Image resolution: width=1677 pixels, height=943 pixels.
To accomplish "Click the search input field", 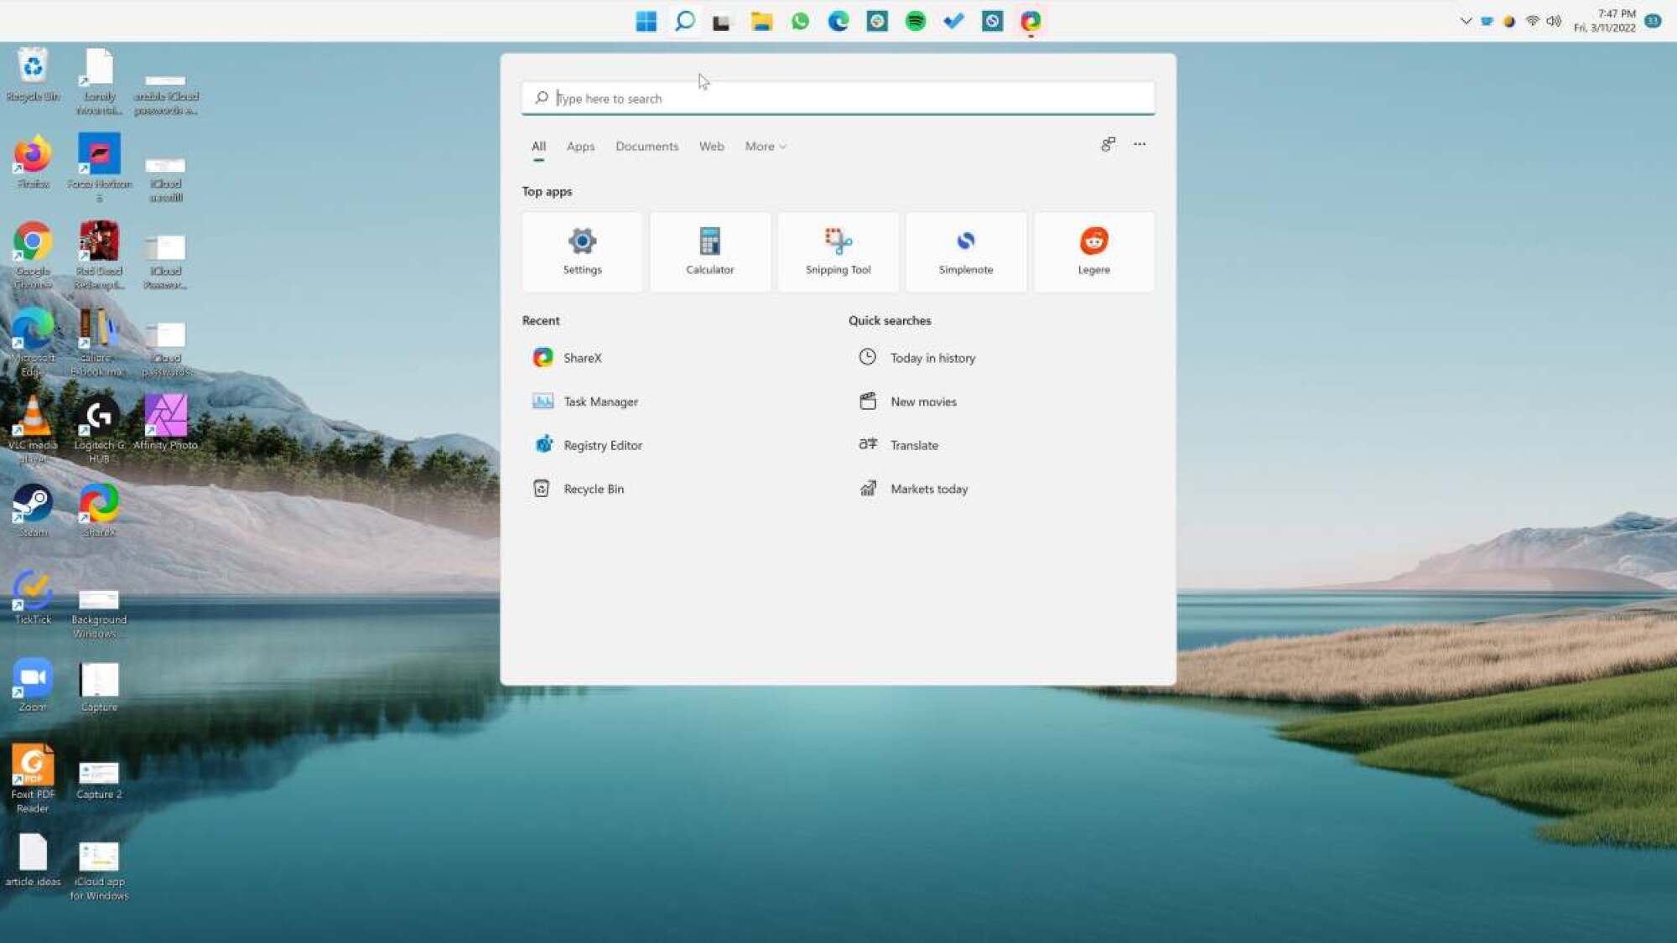I will click(x=838, y=96).
